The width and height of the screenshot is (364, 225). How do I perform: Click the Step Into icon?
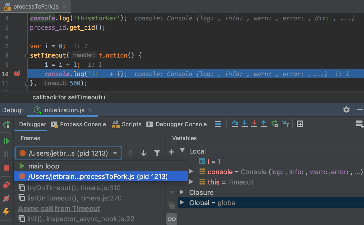click(x=244, y=124)
